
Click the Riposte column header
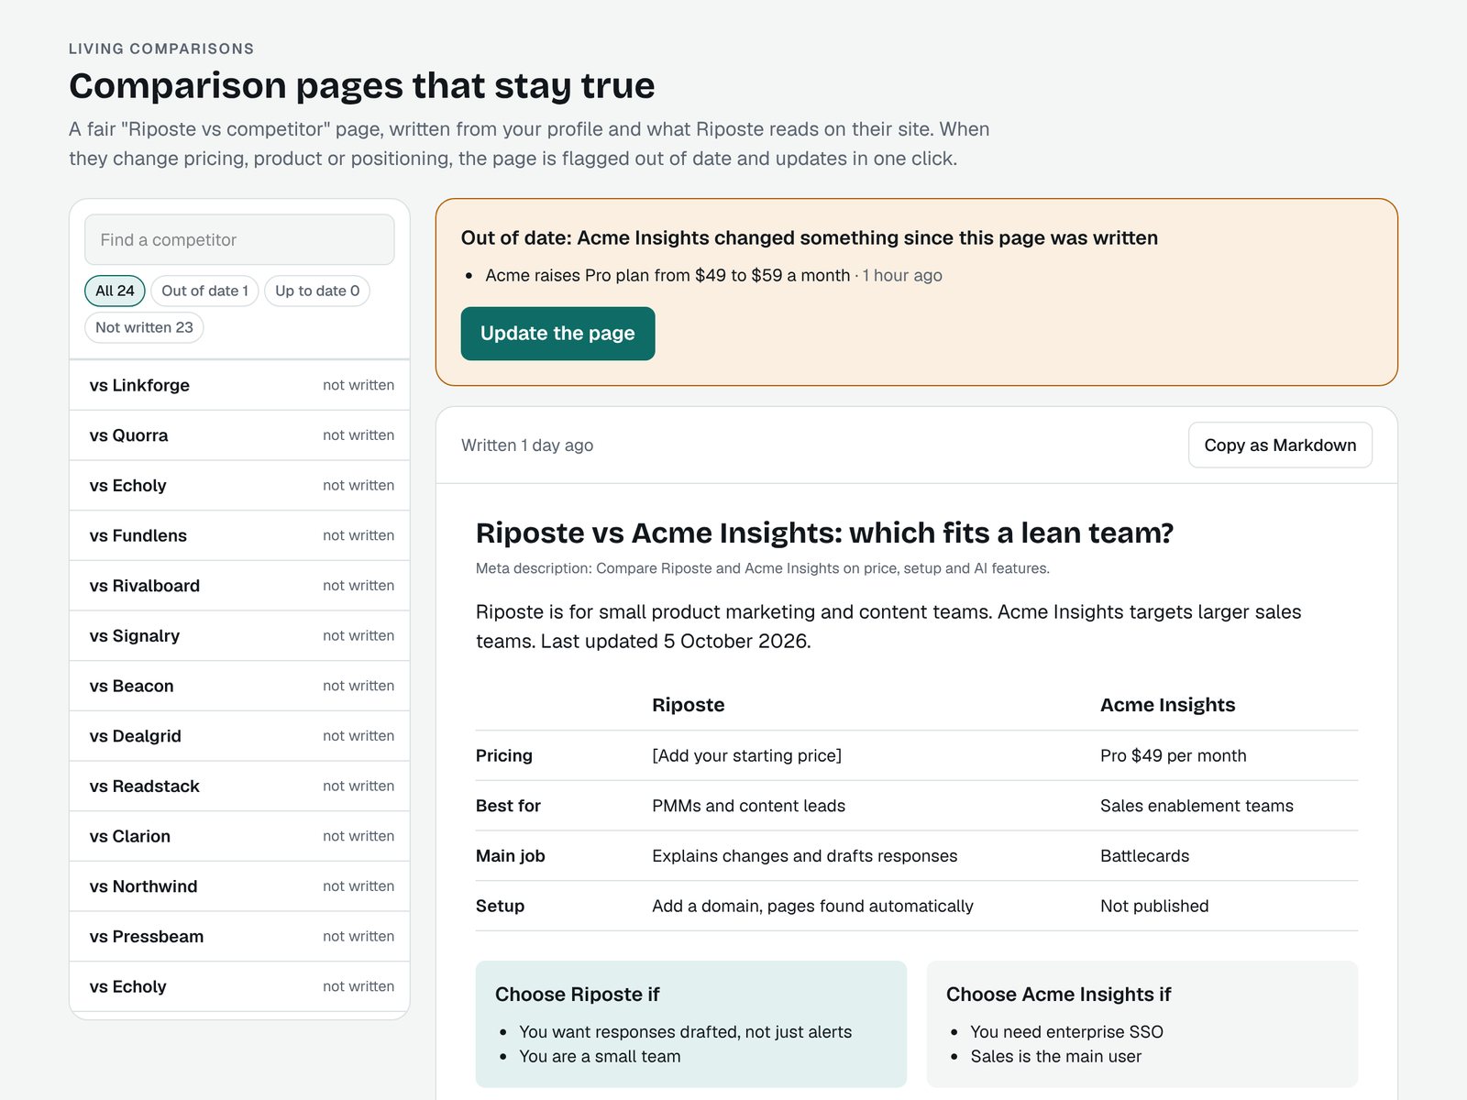coord(688,705)
